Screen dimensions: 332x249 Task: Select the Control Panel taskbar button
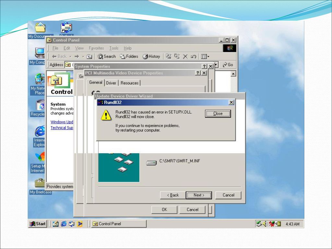tap(119, 224)
